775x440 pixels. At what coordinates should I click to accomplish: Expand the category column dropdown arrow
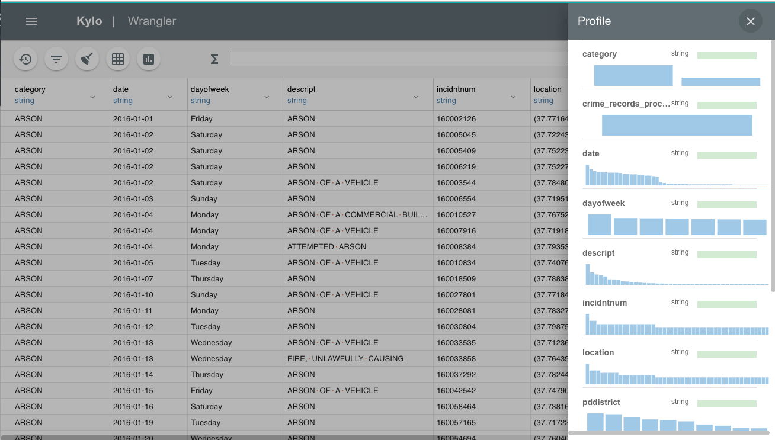click(x=92, y=97)
